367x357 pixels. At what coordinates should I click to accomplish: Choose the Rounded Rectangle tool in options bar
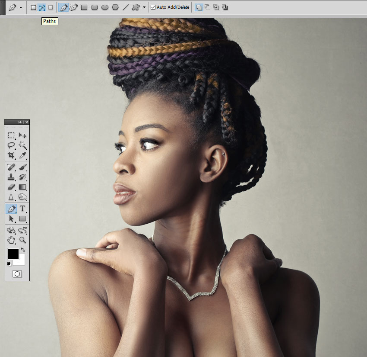(x=94, y=7)
